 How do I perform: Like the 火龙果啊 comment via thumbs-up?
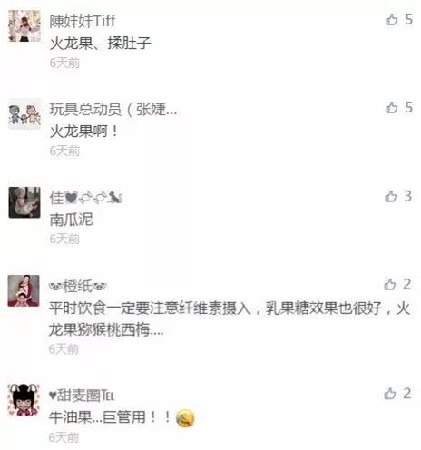pos(392,108)
